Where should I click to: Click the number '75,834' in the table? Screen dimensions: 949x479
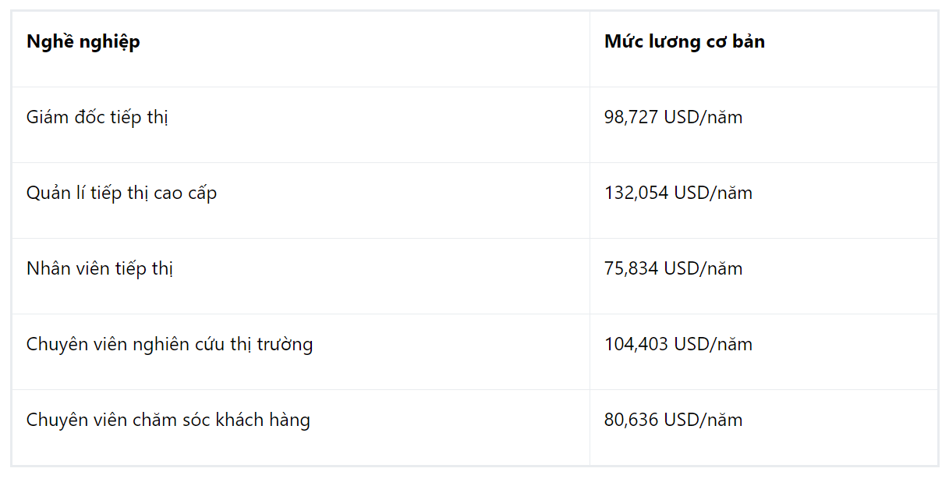pos(632,268)
